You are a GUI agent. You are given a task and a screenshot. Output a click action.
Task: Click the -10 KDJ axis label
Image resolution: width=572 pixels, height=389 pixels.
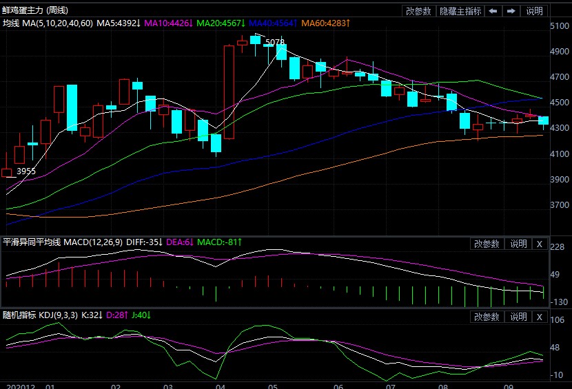[557, 375]
